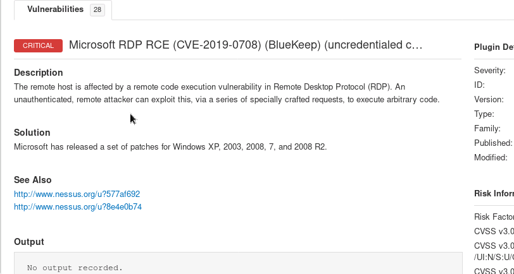
Task: Click the Plugin Details panel heading
Action: [494, 47]
